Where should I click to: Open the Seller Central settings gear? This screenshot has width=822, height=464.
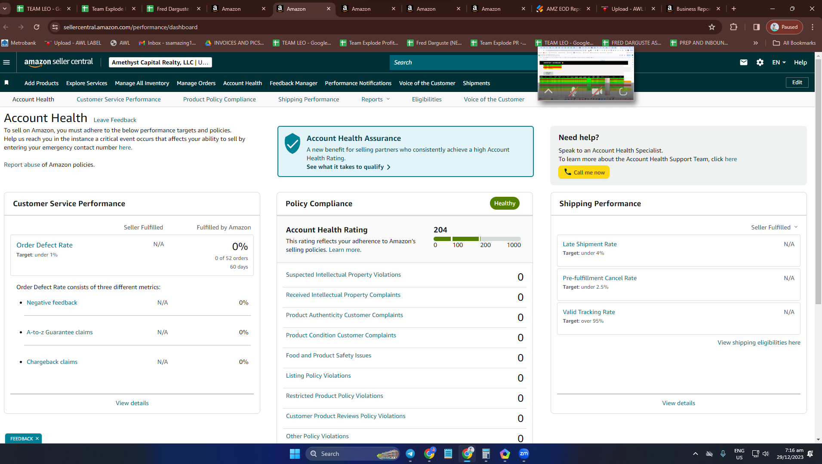point(760,62)
